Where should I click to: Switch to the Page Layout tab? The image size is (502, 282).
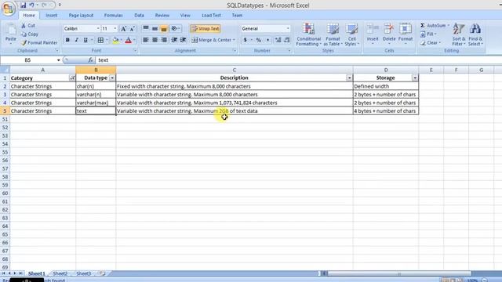tap(81, 16)
